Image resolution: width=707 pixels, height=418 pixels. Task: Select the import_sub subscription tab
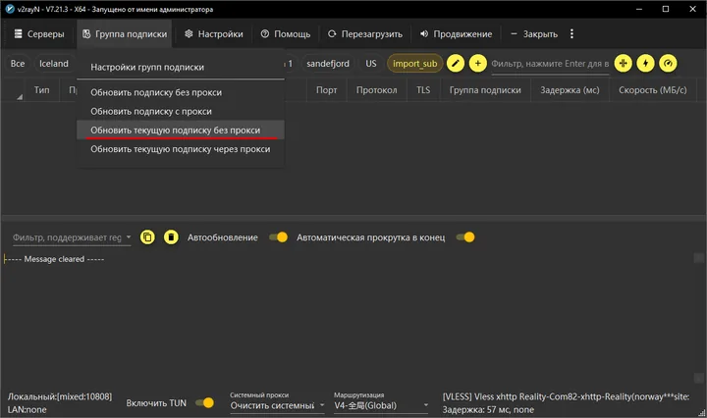[414, 64]
